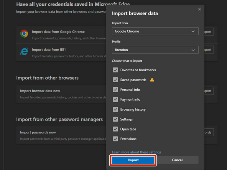227x170 pixels.
Task: Click the blue Import button
Action: point(133,160)
